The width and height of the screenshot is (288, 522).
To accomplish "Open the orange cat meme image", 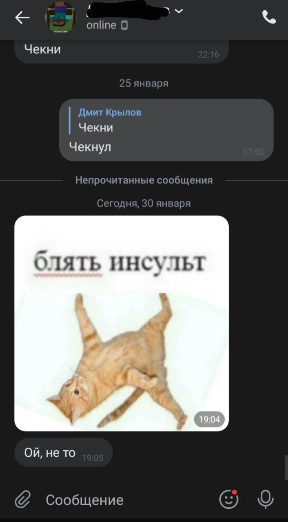I will [122, 323].
